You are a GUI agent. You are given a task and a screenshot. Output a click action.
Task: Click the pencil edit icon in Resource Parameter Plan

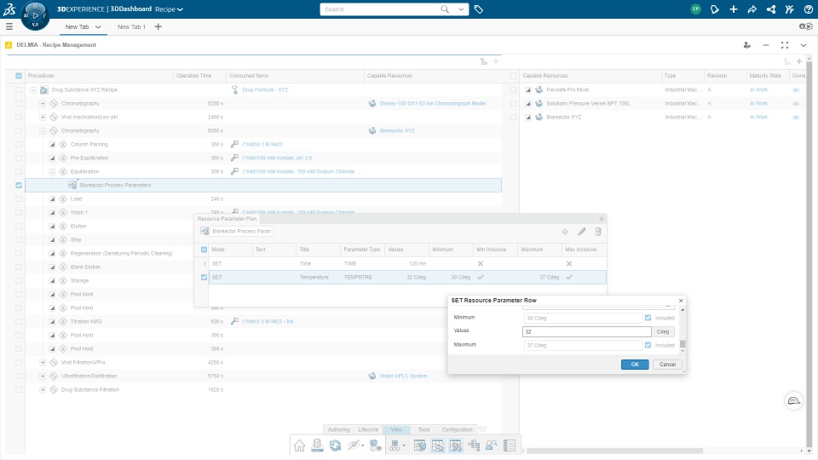tap(582, 232)
